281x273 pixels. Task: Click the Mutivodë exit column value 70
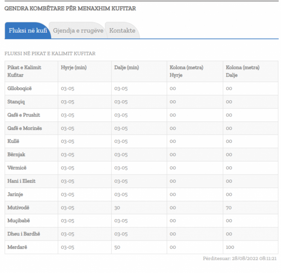(x=229, y=208)
